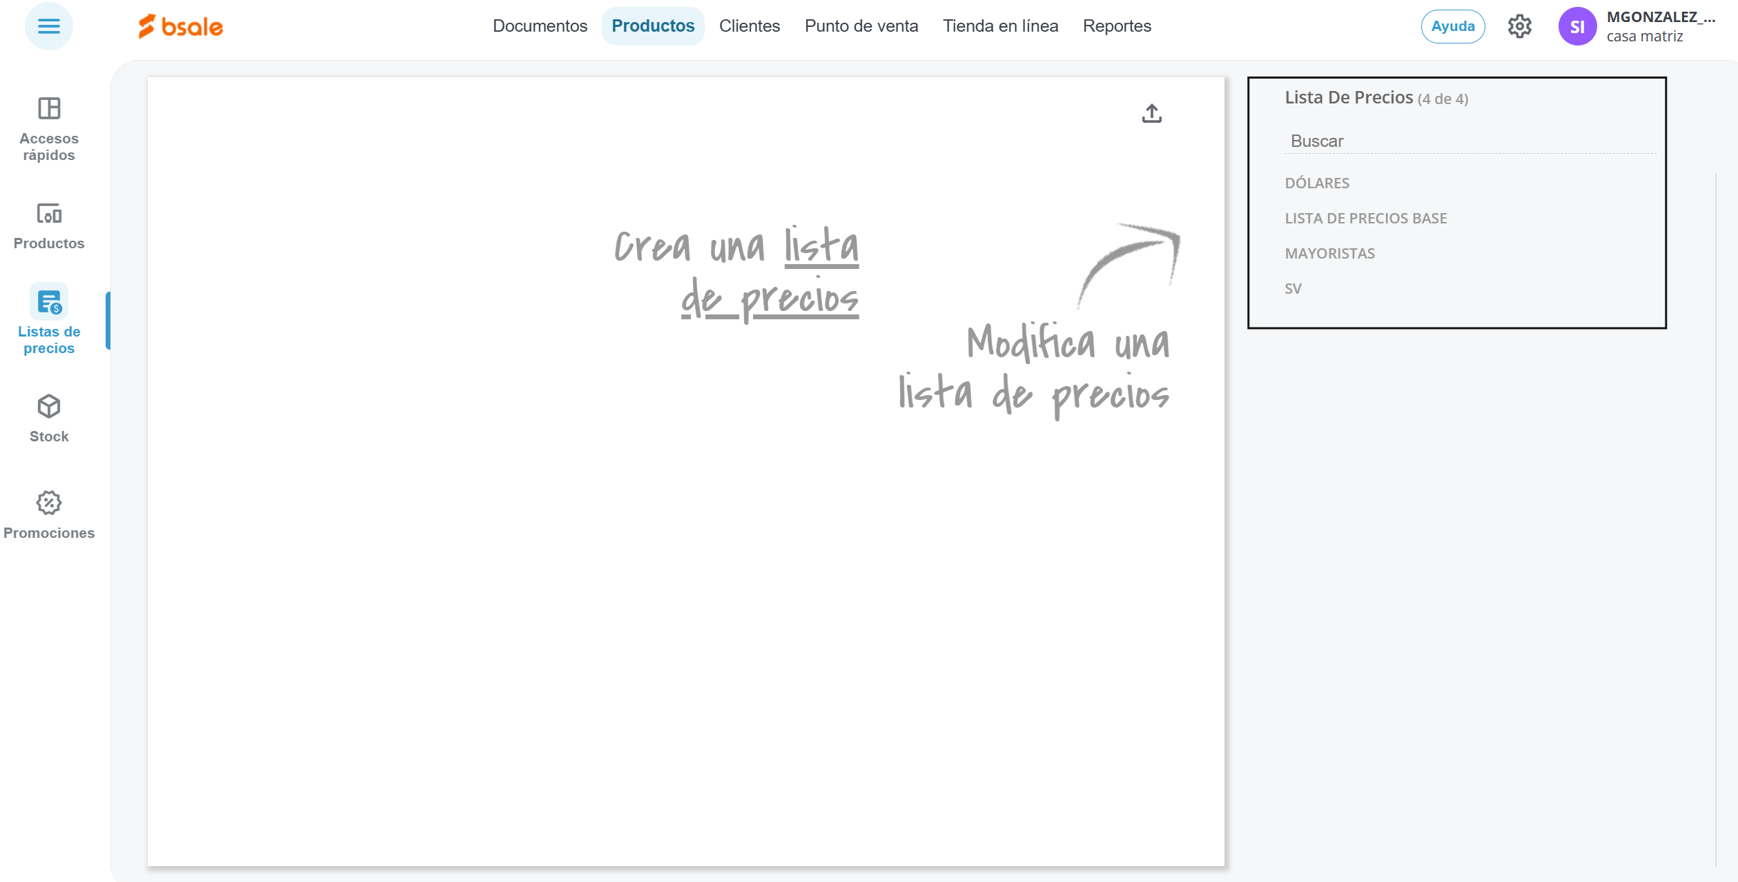
Task: Open the Stock cube icon
Action: tap(49, 406)
